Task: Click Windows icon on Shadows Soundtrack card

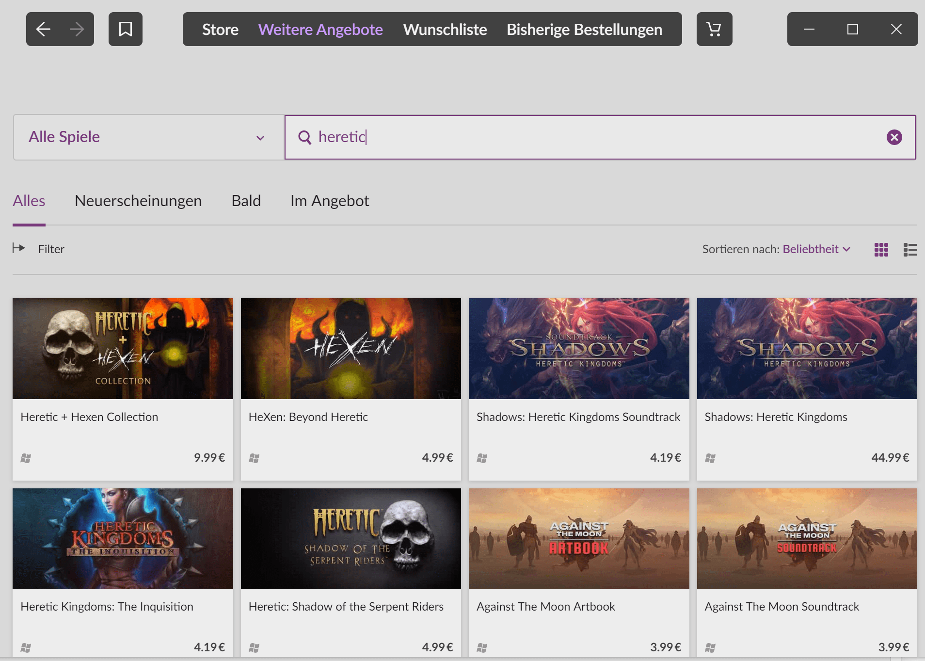Action: (482, 458)
